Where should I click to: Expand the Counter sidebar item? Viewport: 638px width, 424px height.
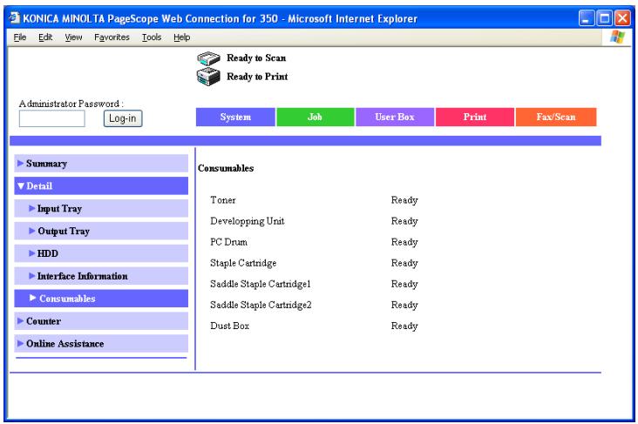tap(101, 321)
